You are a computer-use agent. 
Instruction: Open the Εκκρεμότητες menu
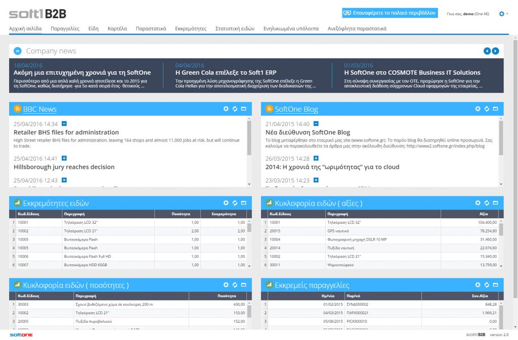[x=191, y=29]
